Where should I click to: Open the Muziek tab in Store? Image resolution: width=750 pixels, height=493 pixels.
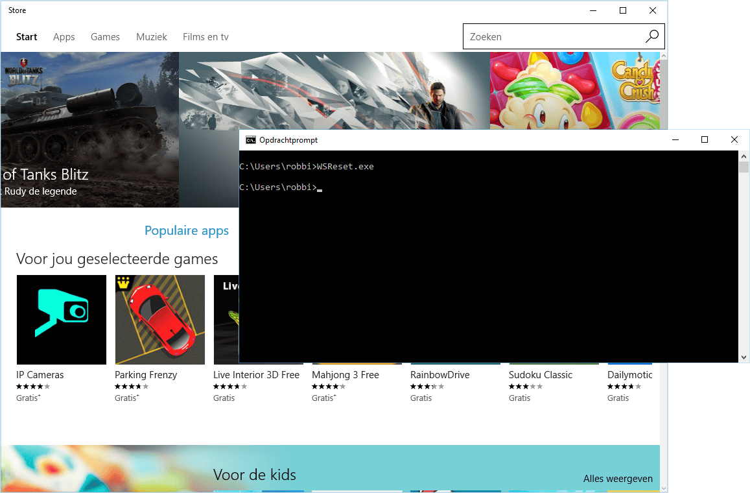click(x=152, y=37)
